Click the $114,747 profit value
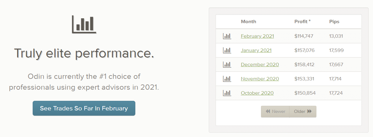373x137 pixels. pos(304,36)
